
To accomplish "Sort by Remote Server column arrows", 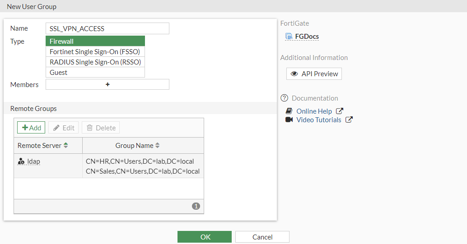I will pos(66,146).
